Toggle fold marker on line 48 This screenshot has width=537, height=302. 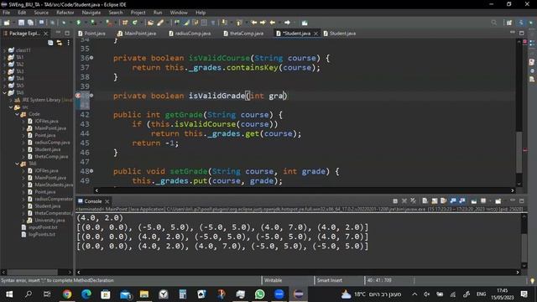(x=91, y=171)
